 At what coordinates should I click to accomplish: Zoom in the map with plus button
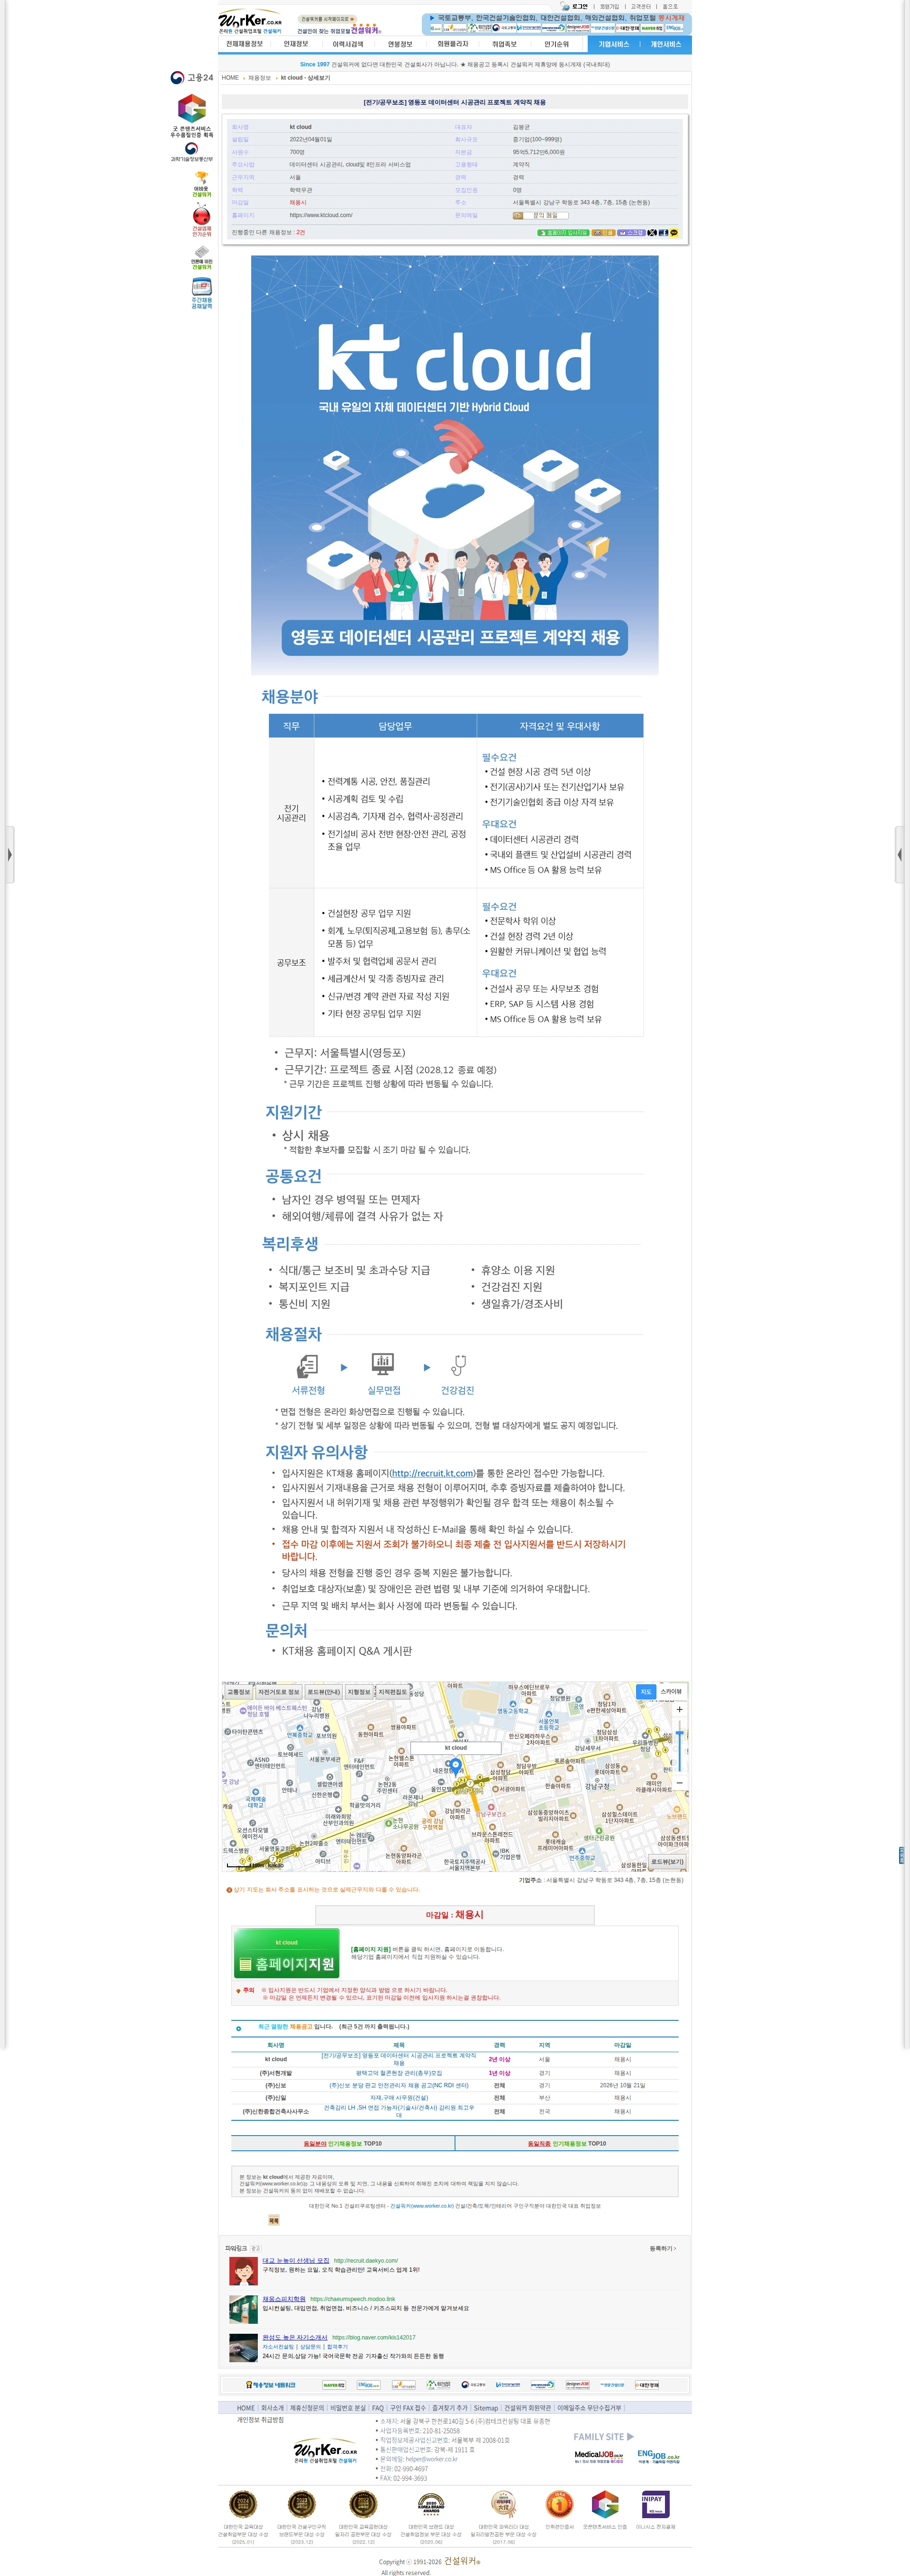pos(679,1709)
